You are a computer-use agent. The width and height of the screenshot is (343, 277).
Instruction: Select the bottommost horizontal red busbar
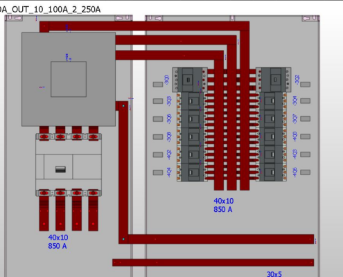(213, 262)
